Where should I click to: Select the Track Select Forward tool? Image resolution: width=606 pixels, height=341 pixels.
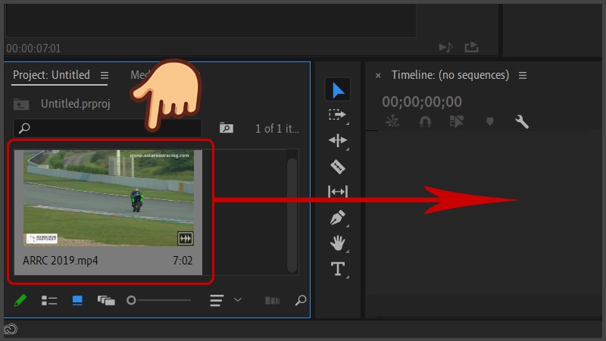tap(337, 115)
